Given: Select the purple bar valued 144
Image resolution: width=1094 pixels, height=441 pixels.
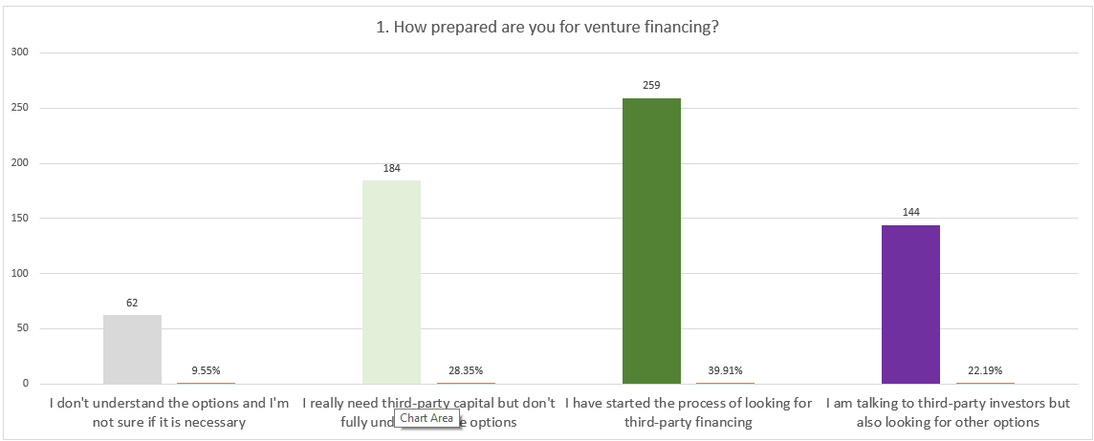Looking at the screenshot, I should (x=910, y=304).
